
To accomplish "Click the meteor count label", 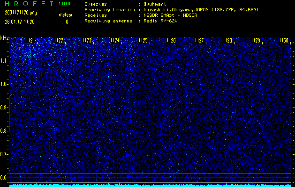I will click(66, 15).
